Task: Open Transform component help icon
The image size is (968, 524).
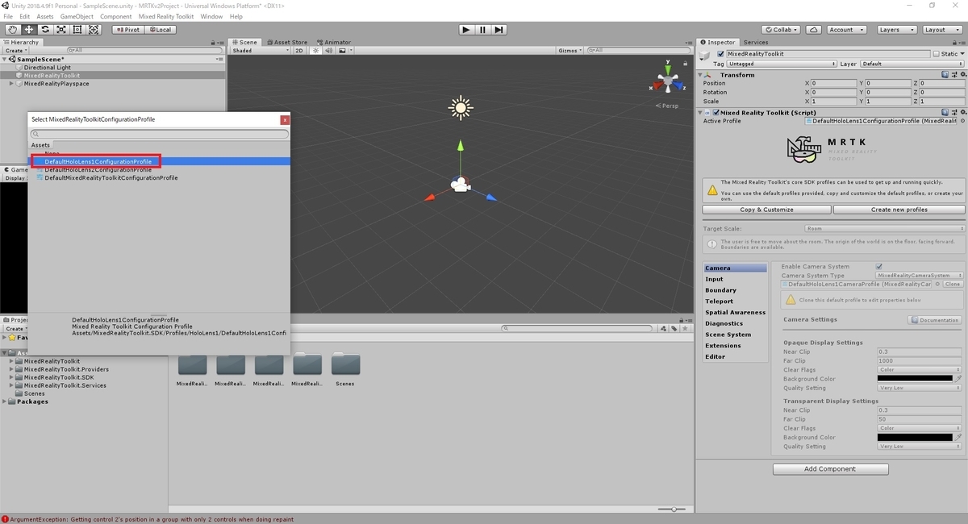Action: pos(945,75)
